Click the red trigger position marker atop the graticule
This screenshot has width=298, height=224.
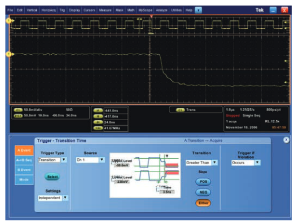click(x=151, y=17)
